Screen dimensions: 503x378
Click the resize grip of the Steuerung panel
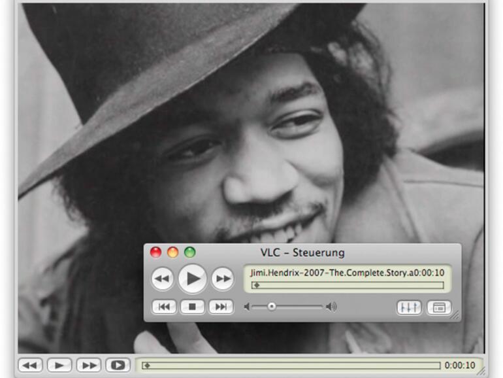point(455,315)
